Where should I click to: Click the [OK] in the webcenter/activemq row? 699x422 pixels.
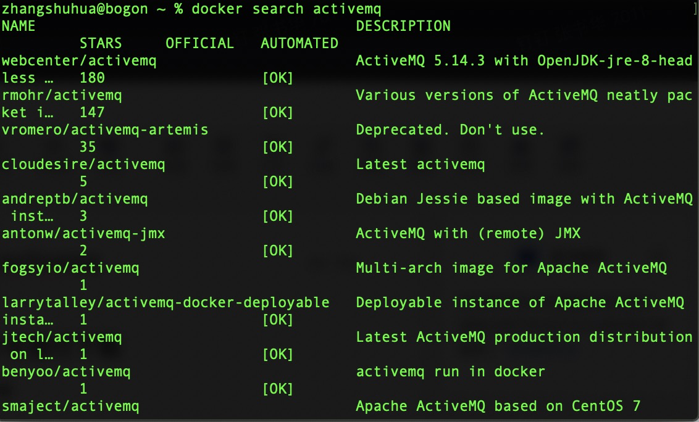point(278,78)
